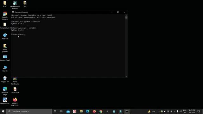The image size is (203, 114).
Task: Open the Network desktop icon
Action: point(5,36)
